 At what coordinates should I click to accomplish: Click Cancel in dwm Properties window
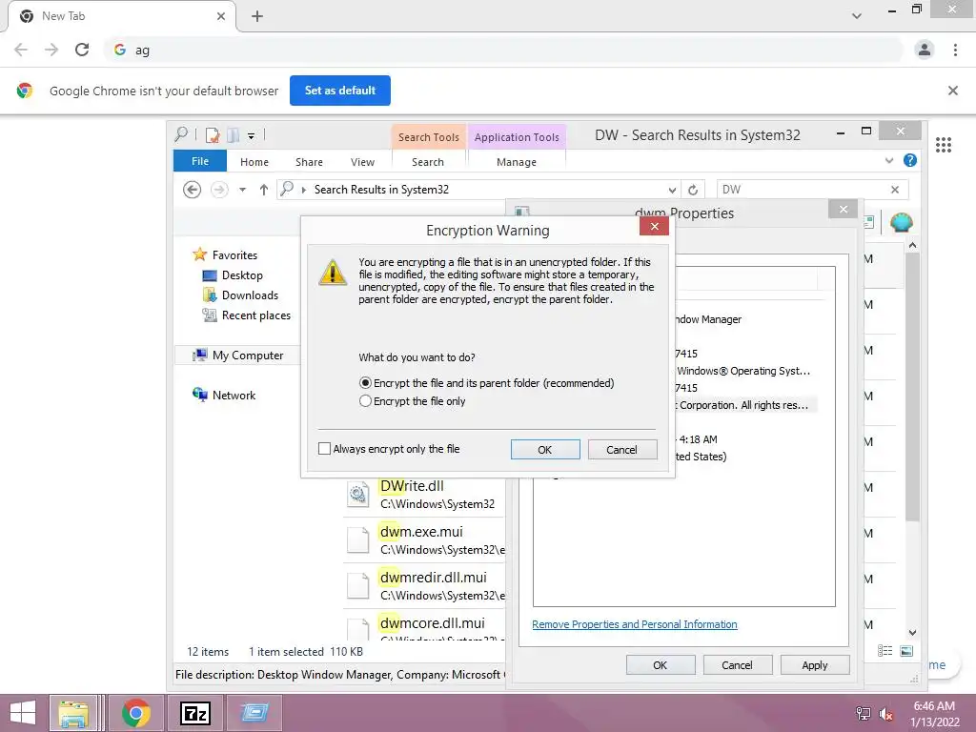(x=737, y=664)
